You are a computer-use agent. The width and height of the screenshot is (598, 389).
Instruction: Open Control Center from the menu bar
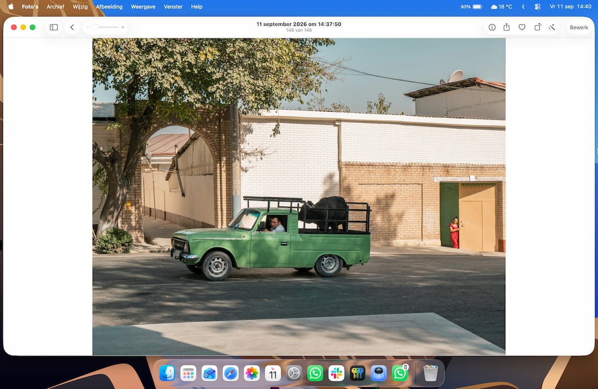537,6
